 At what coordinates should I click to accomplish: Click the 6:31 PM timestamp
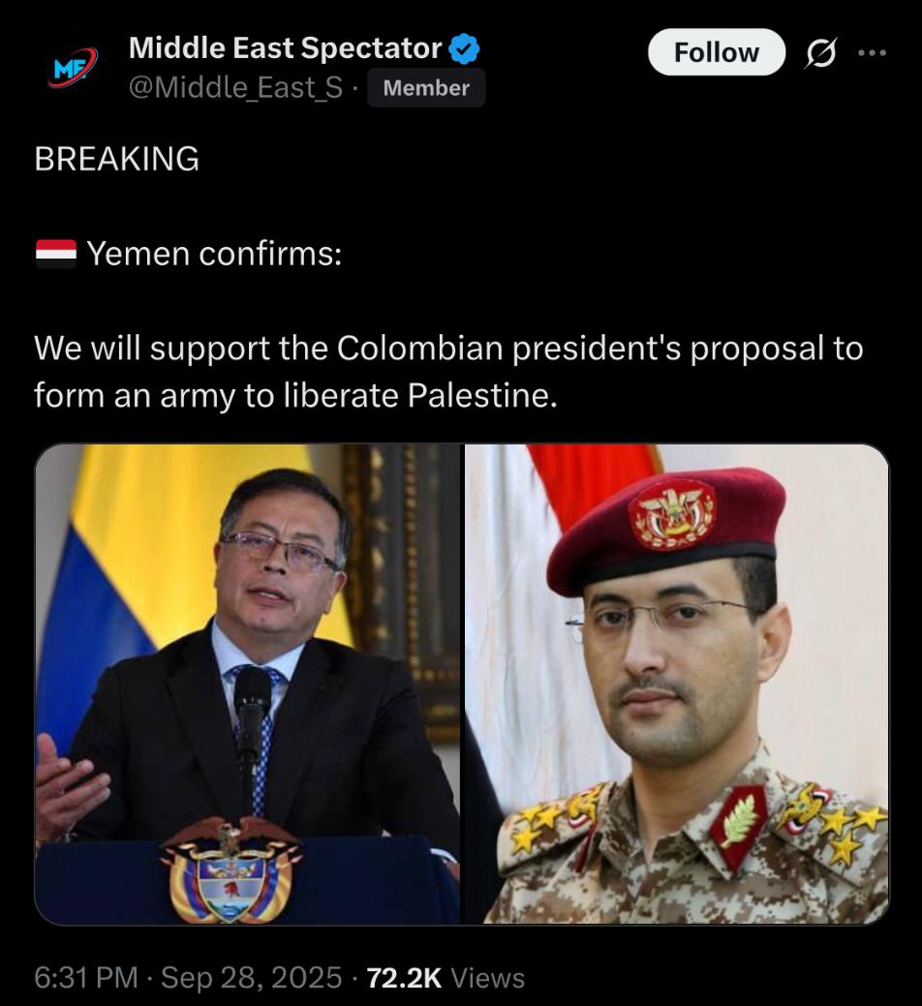click(86, 978)
